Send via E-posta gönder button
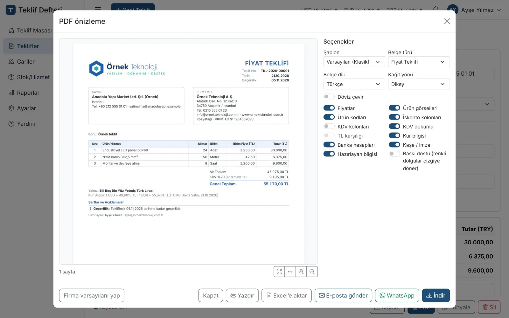Viewport: 509px width, 318px height. point(343,295)
